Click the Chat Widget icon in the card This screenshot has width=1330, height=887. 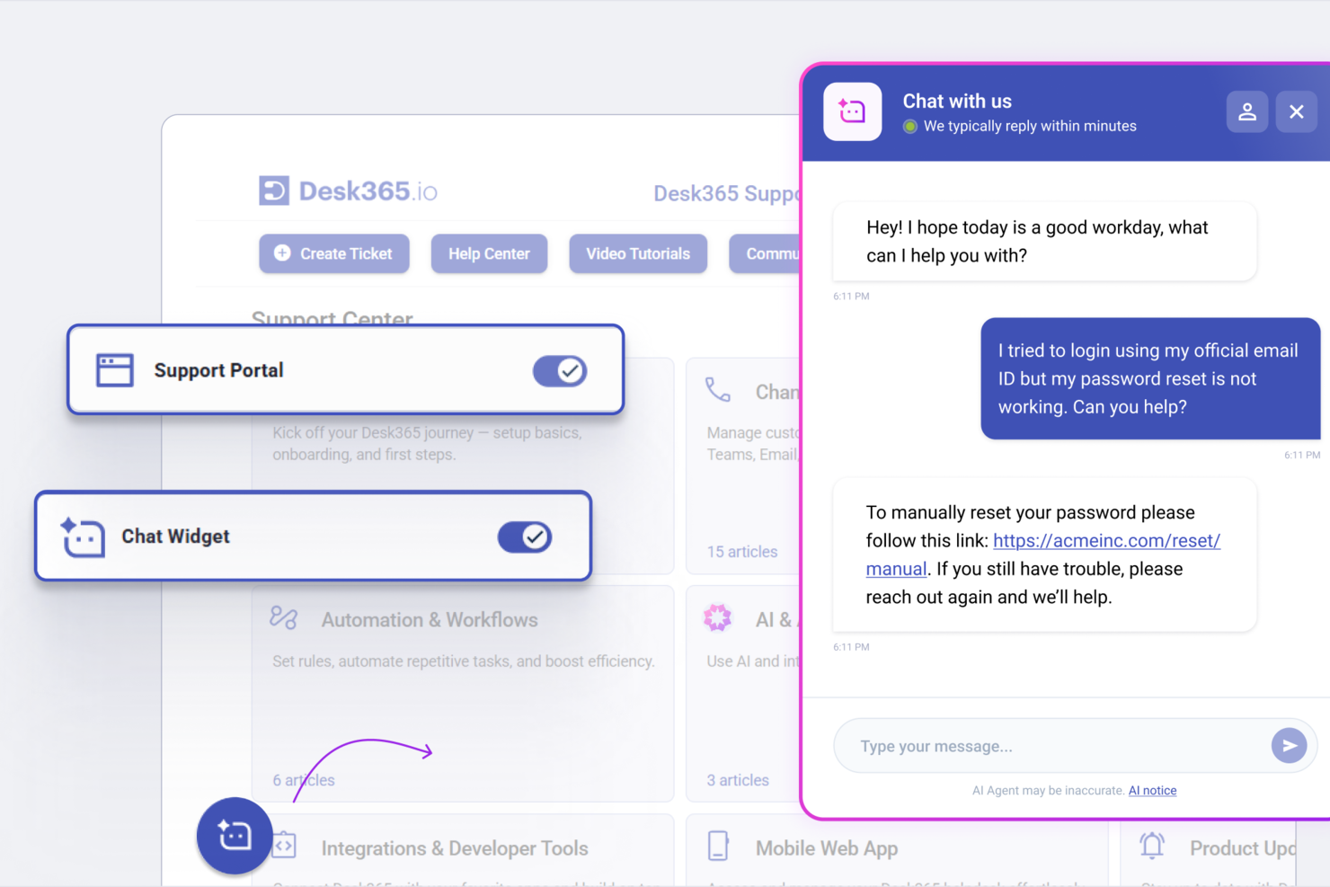[82, 537]
